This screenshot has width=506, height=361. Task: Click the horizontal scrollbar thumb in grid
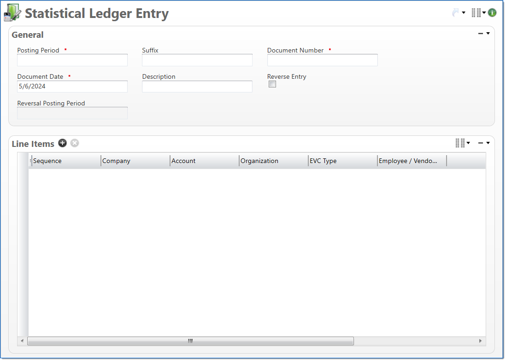pos(190,341)
